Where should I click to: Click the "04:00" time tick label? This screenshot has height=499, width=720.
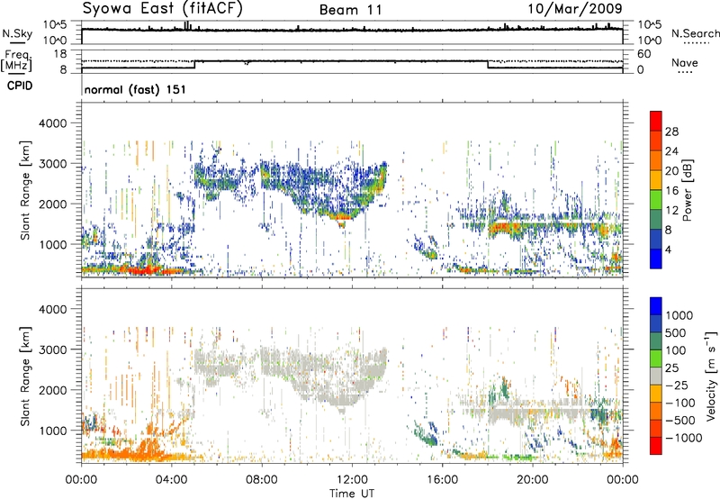[171, 479]
